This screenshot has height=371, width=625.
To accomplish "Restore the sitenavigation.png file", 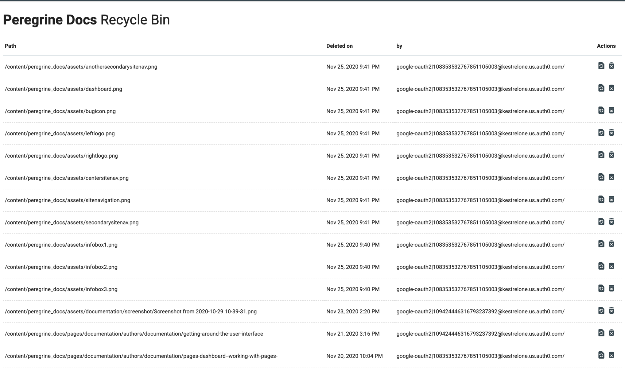I will click(x=601, y=200).
